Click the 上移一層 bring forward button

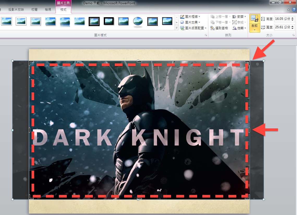pyautogui.click(x=221, y=17)
